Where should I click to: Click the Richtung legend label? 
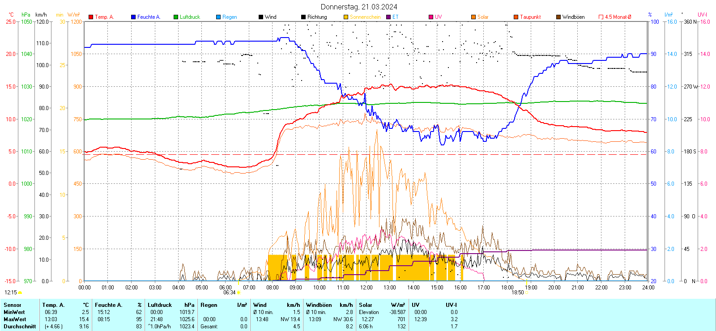click(x=317, y=17)
